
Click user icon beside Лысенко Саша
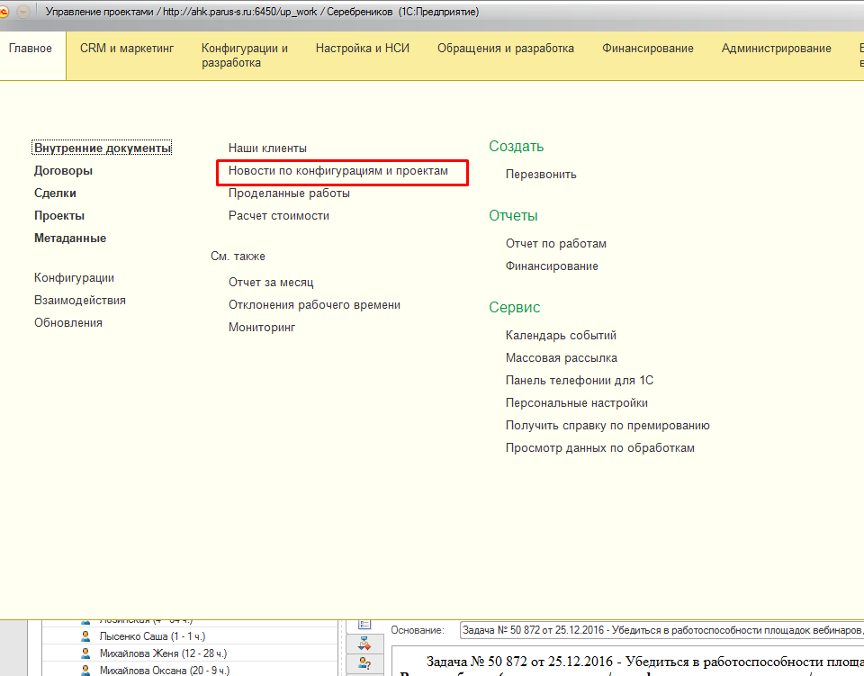tap(86, 636)
